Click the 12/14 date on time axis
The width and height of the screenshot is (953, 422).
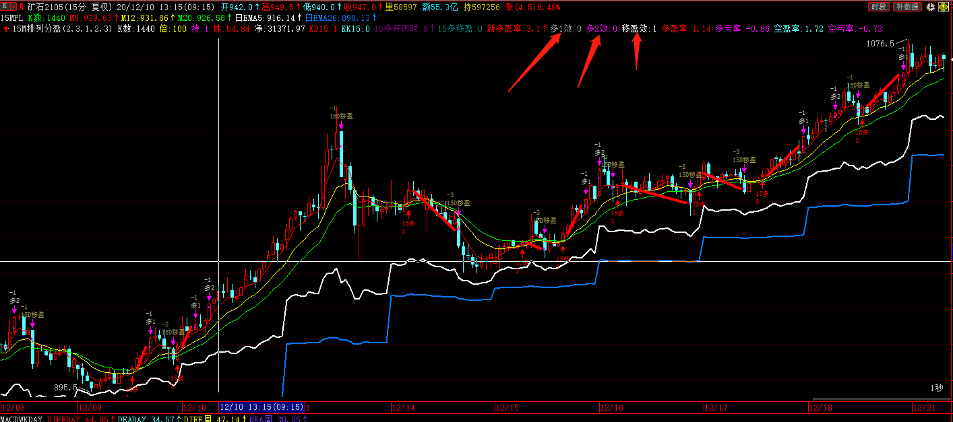point(404,407)
